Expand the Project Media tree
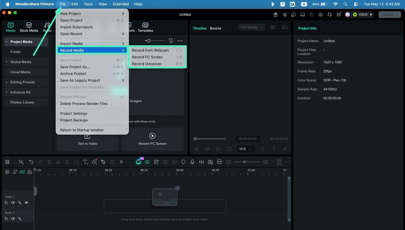 click(7, 42)
